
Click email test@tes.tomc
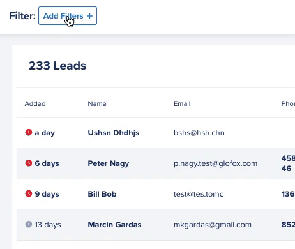199,194
